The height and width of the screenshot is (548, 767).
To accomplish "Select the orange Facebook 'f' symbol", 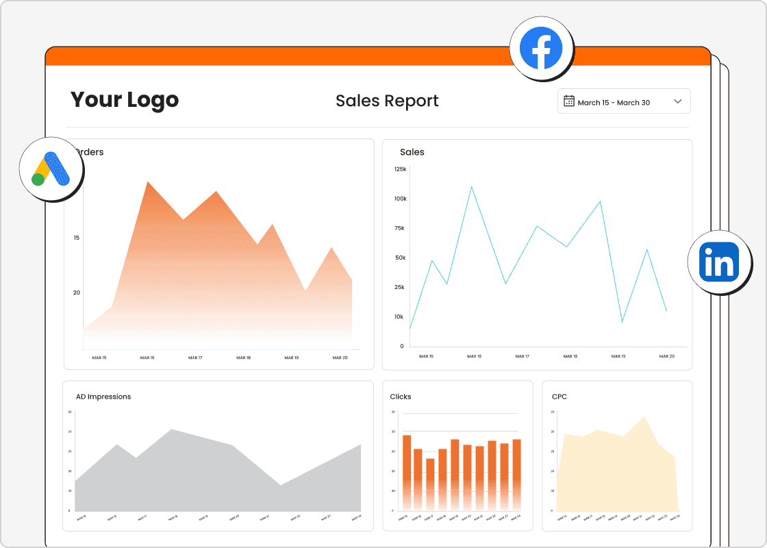I will coord(542,48).
